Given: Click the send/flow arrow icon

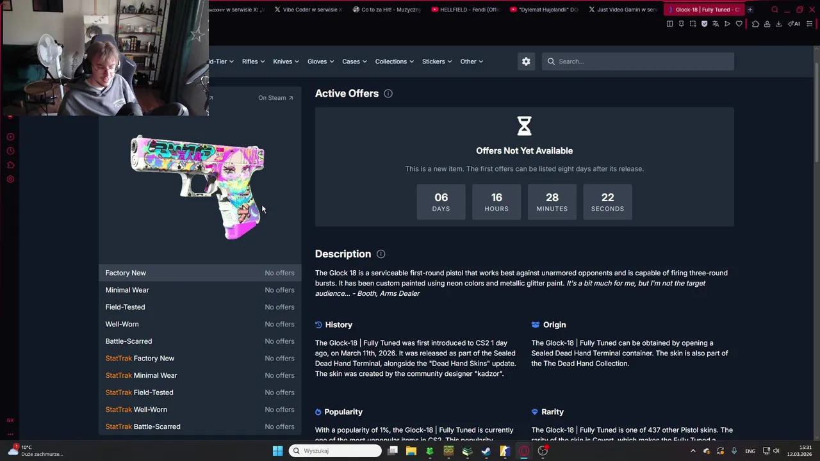Looking at the screenshot, I should coord(727,24).
